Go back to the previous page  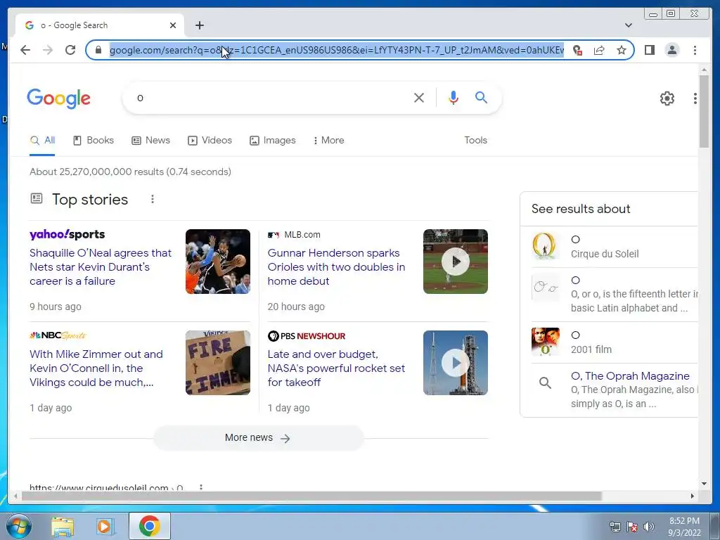pos(25,50)
